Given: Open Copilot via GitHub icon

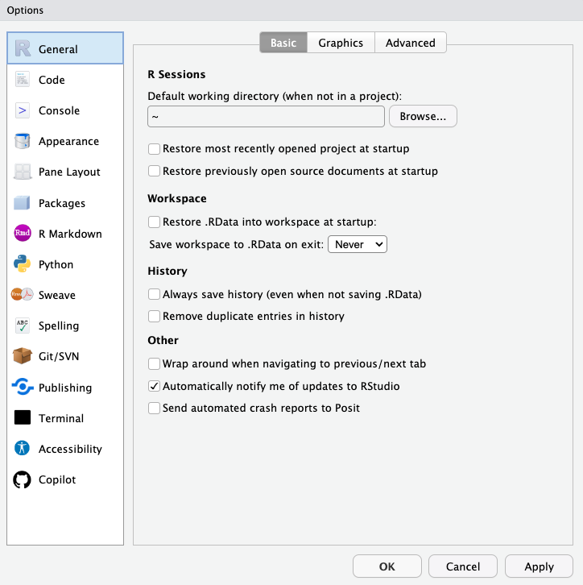Looking at the screenshot, I should point(23,479).
